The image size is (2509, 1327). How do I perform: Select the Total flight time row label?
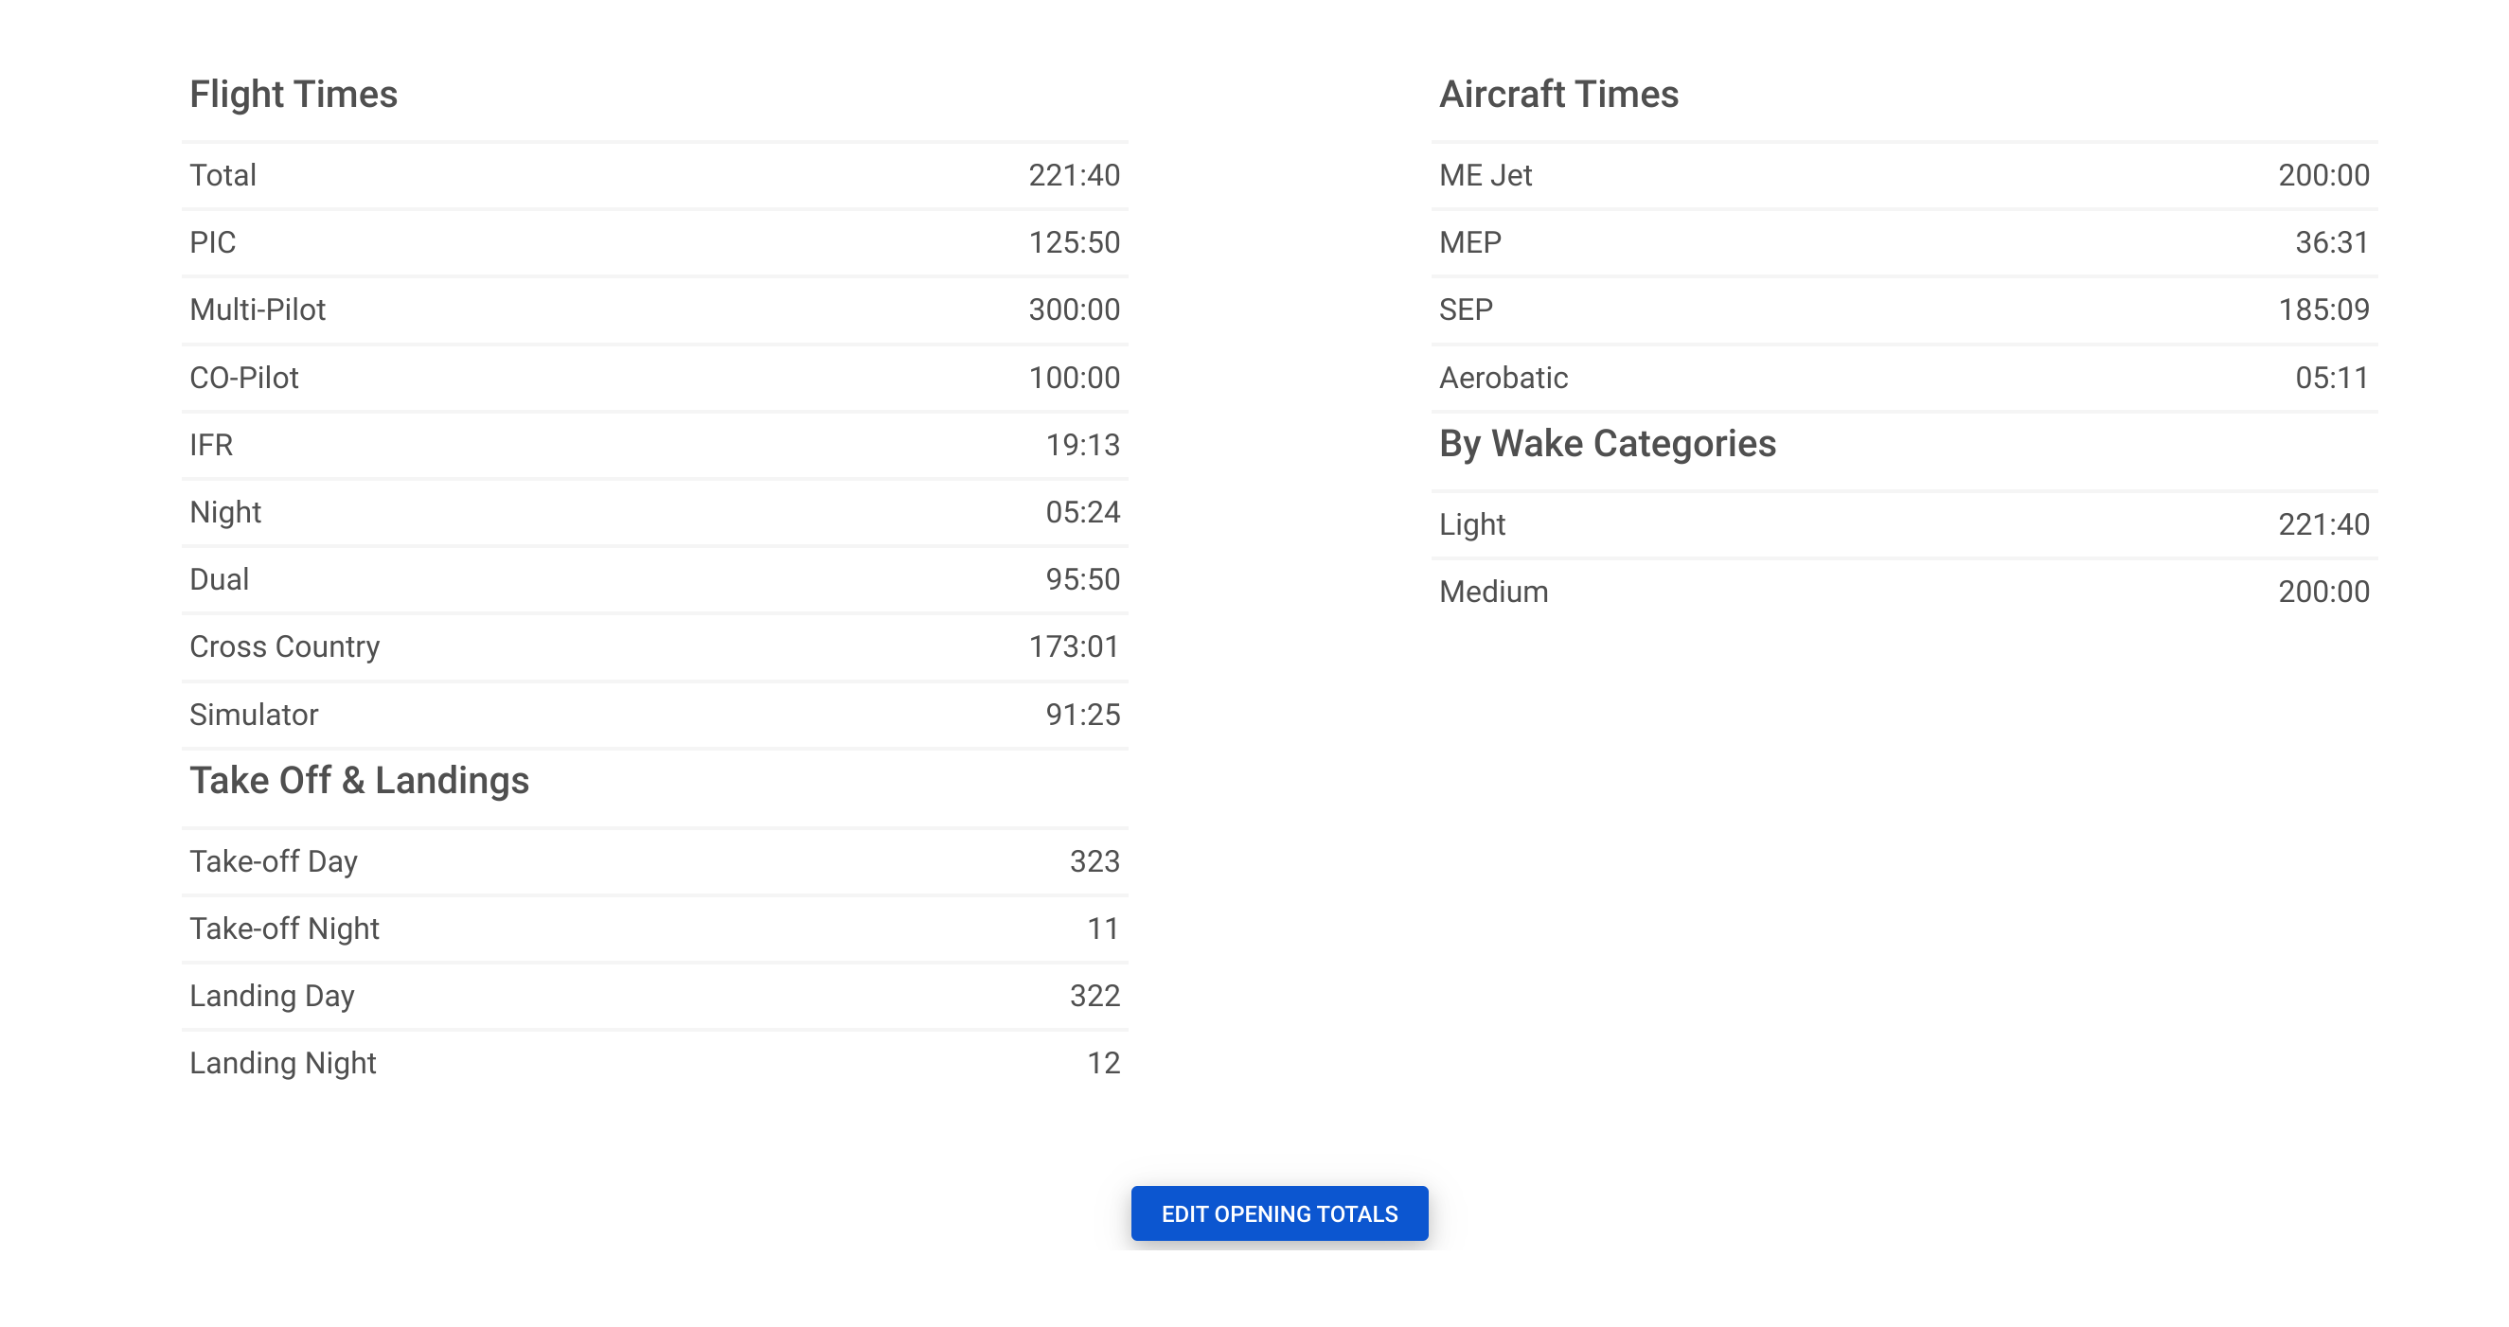pos(223,175)
